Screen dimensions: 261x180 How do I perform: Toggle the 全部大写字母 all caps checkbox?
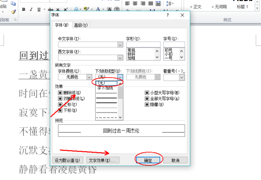[x=147, y=98]
